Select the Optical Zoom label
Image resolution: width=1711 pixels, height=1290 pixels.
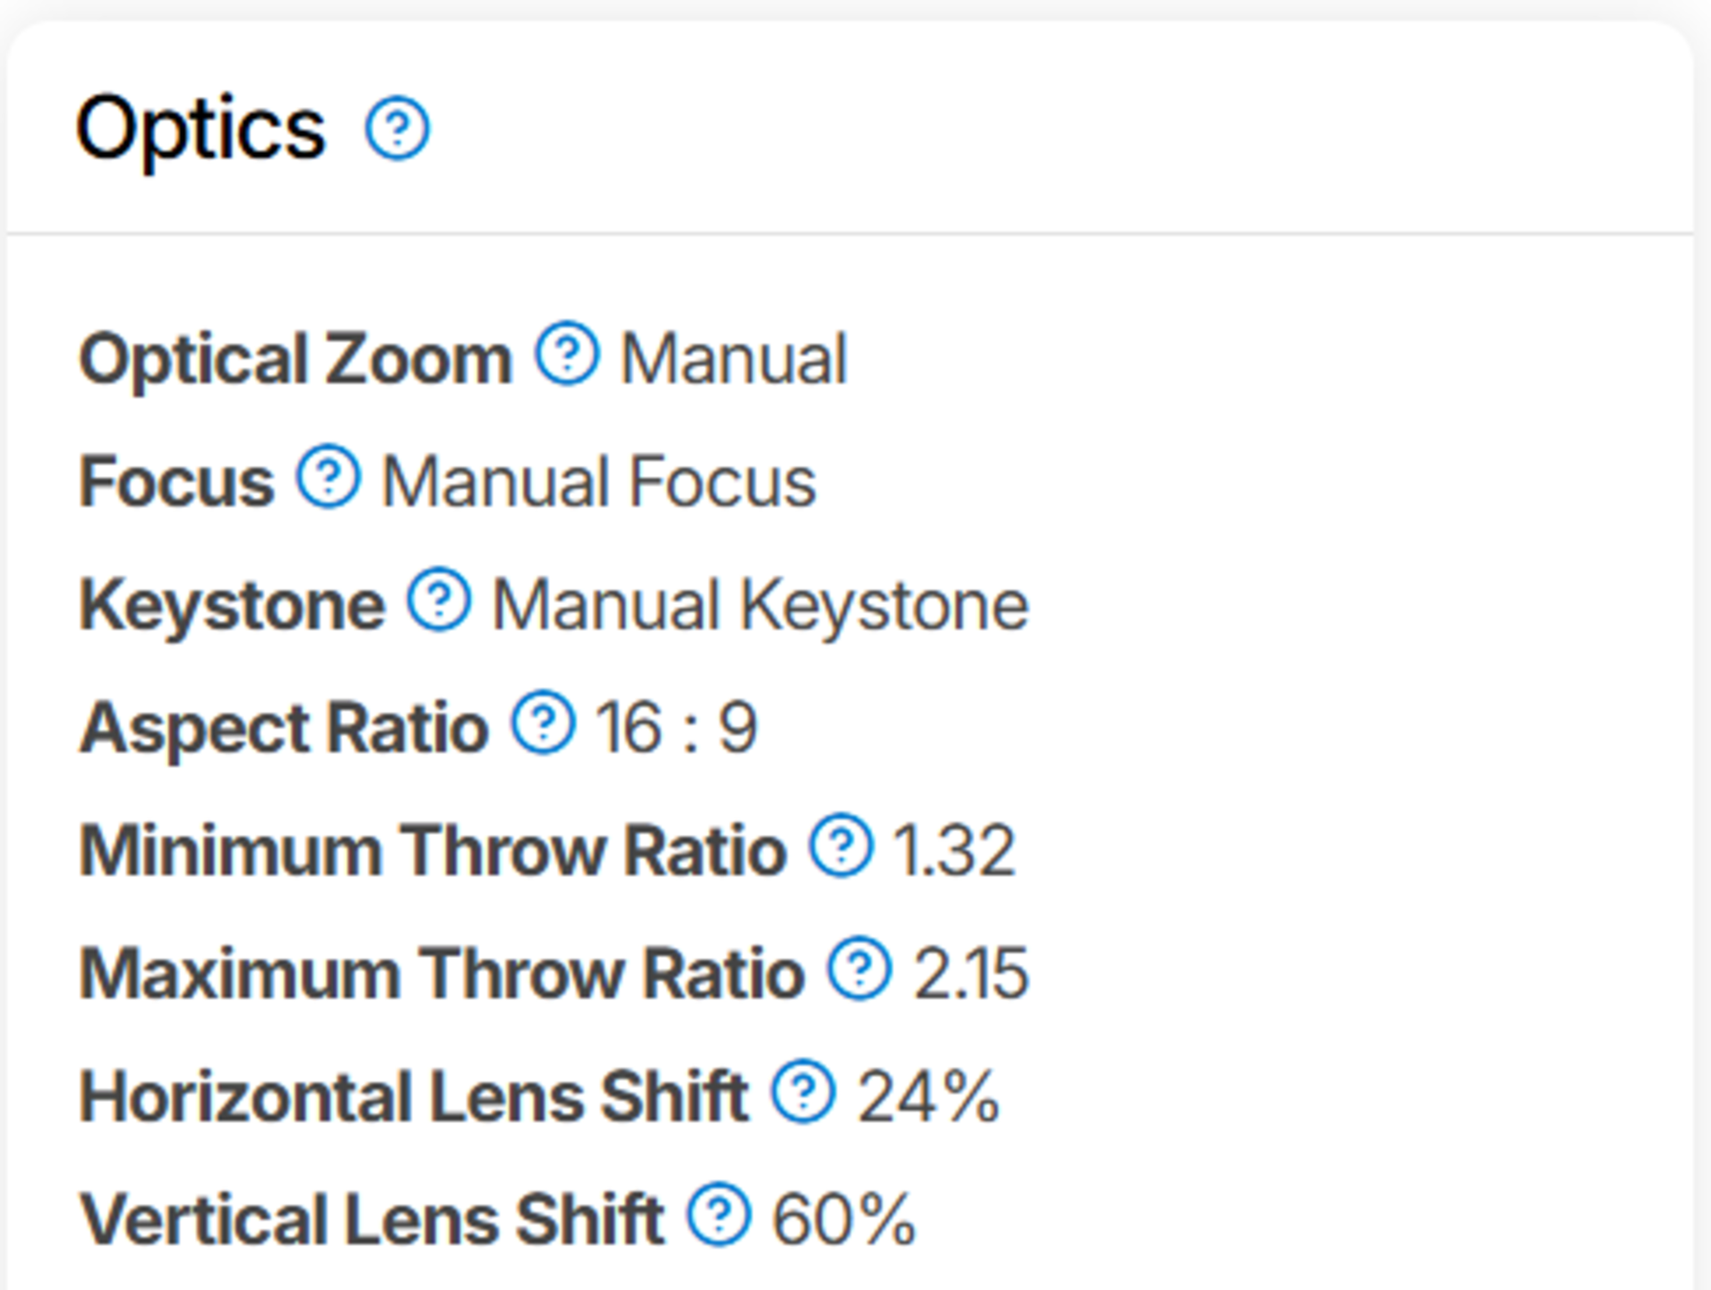295,359
